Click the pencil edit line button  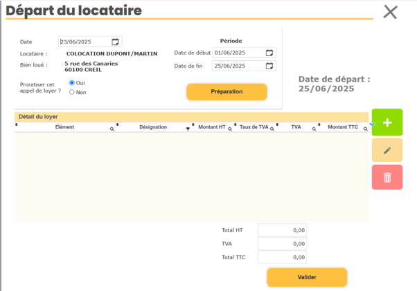coord(387,150)
